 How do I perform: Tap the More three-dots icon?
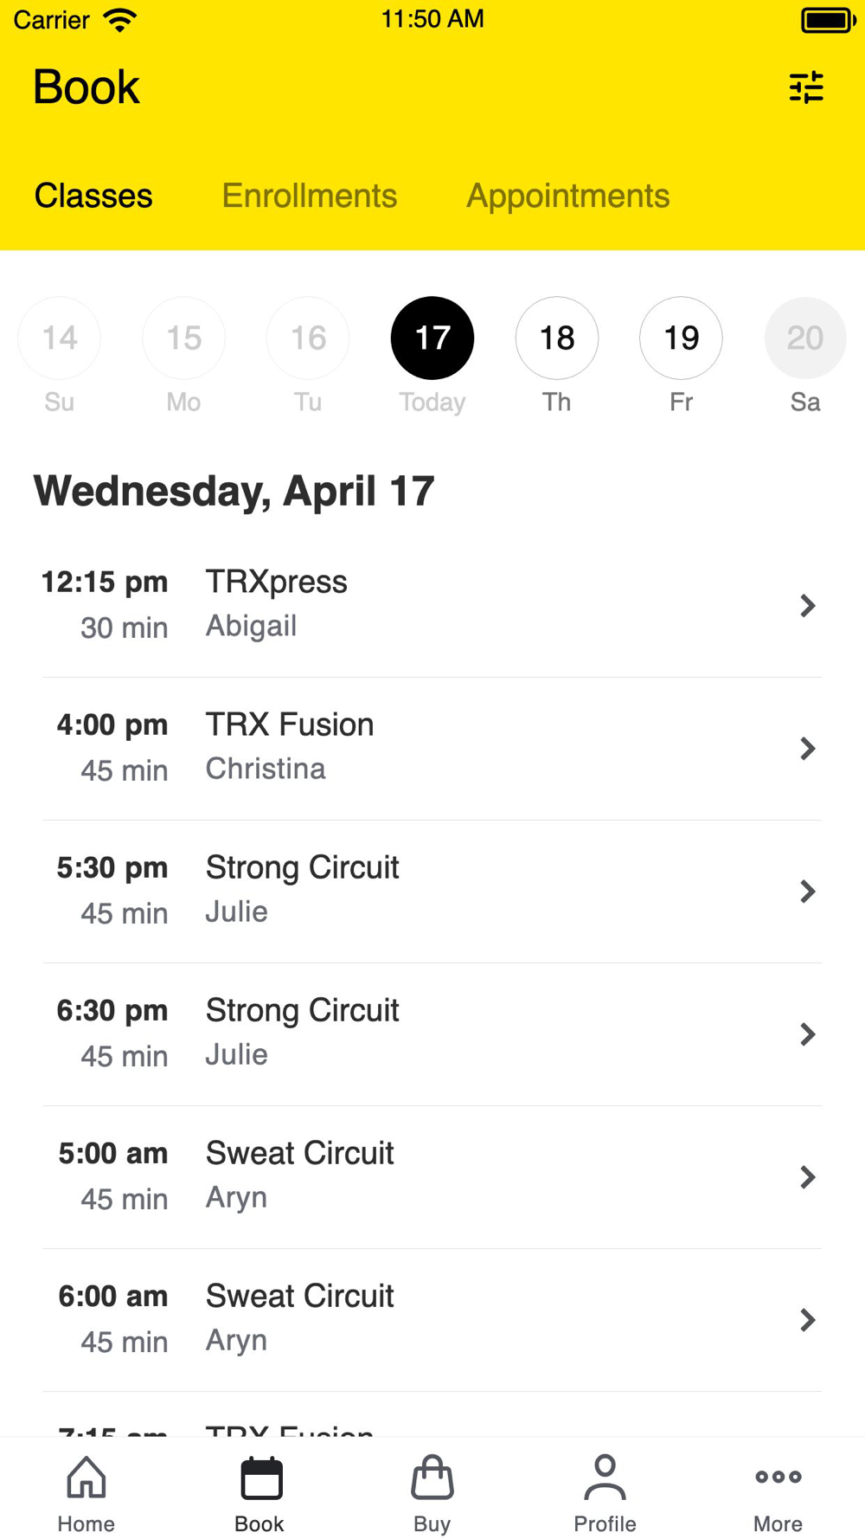coord(778,1478)
